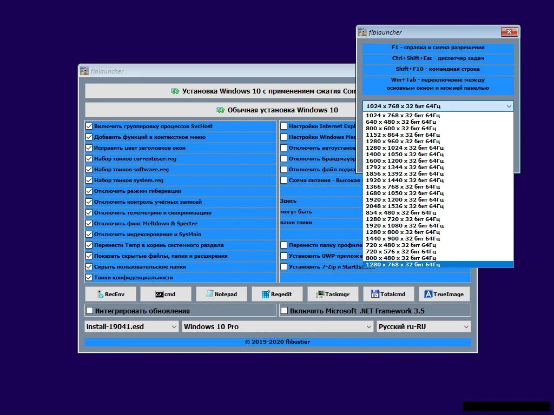Uncheck Включить группировку процессов SvcHost
The image size is (554, 415).
pos(89,126)
